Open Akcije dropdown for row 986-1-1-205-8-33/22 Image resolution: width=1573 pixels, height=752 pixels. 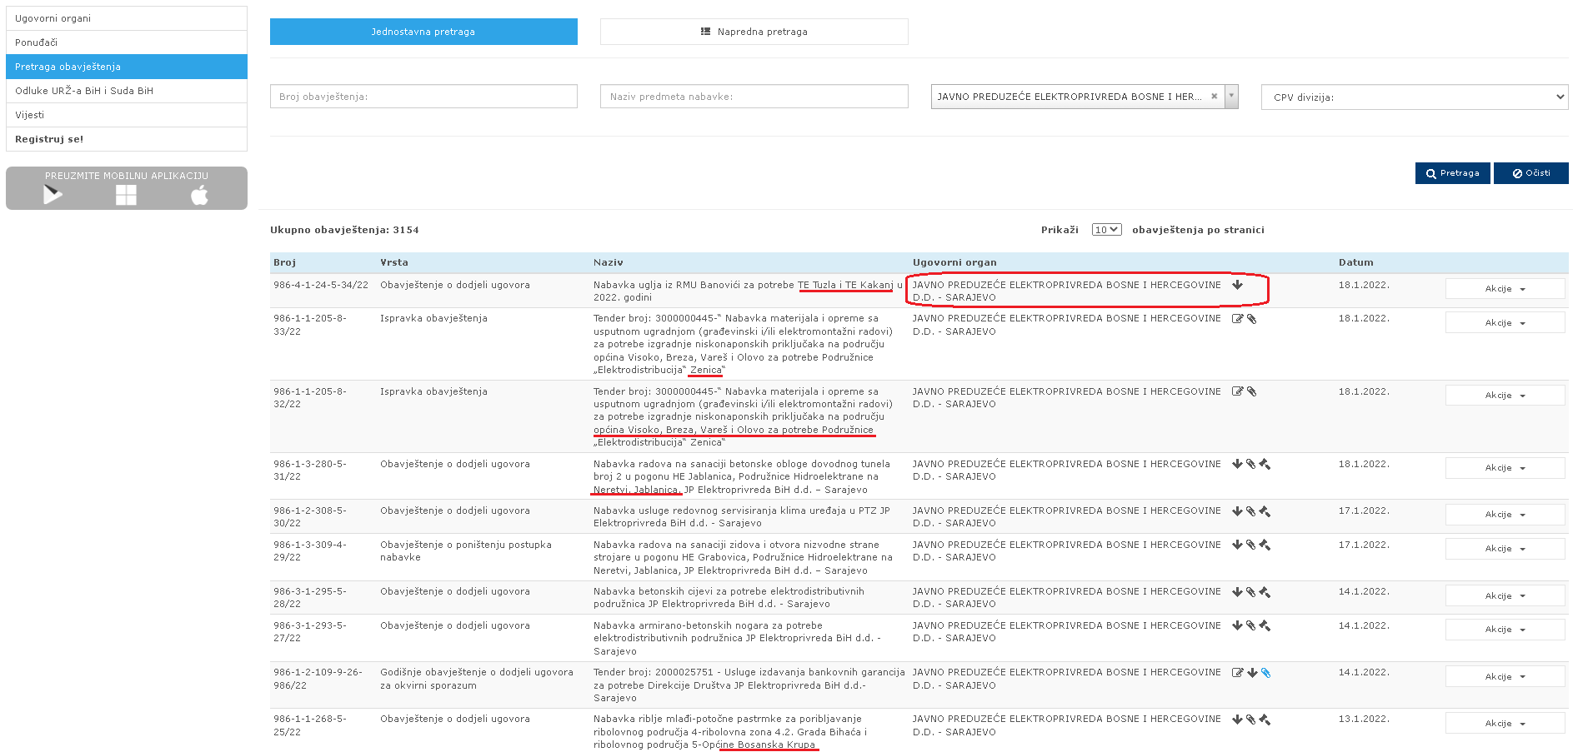1505,323
